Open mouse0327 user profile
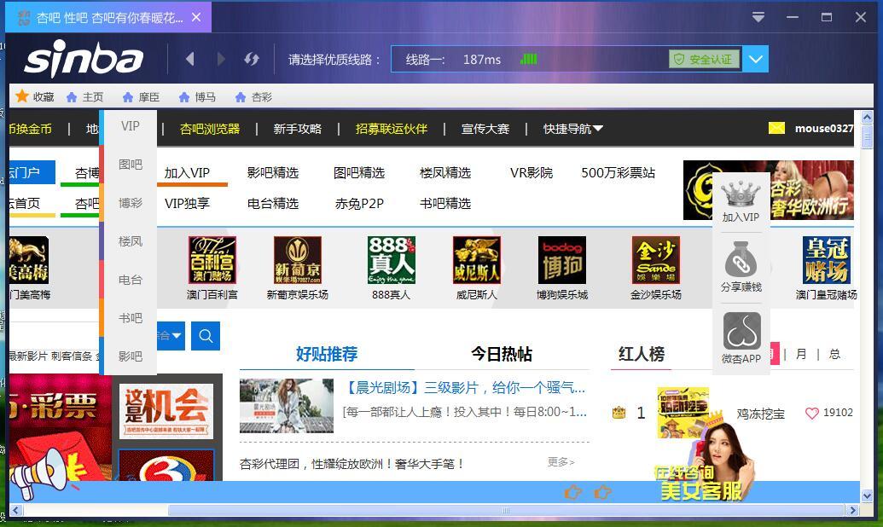The image size is (883, 527). point(824,129)
